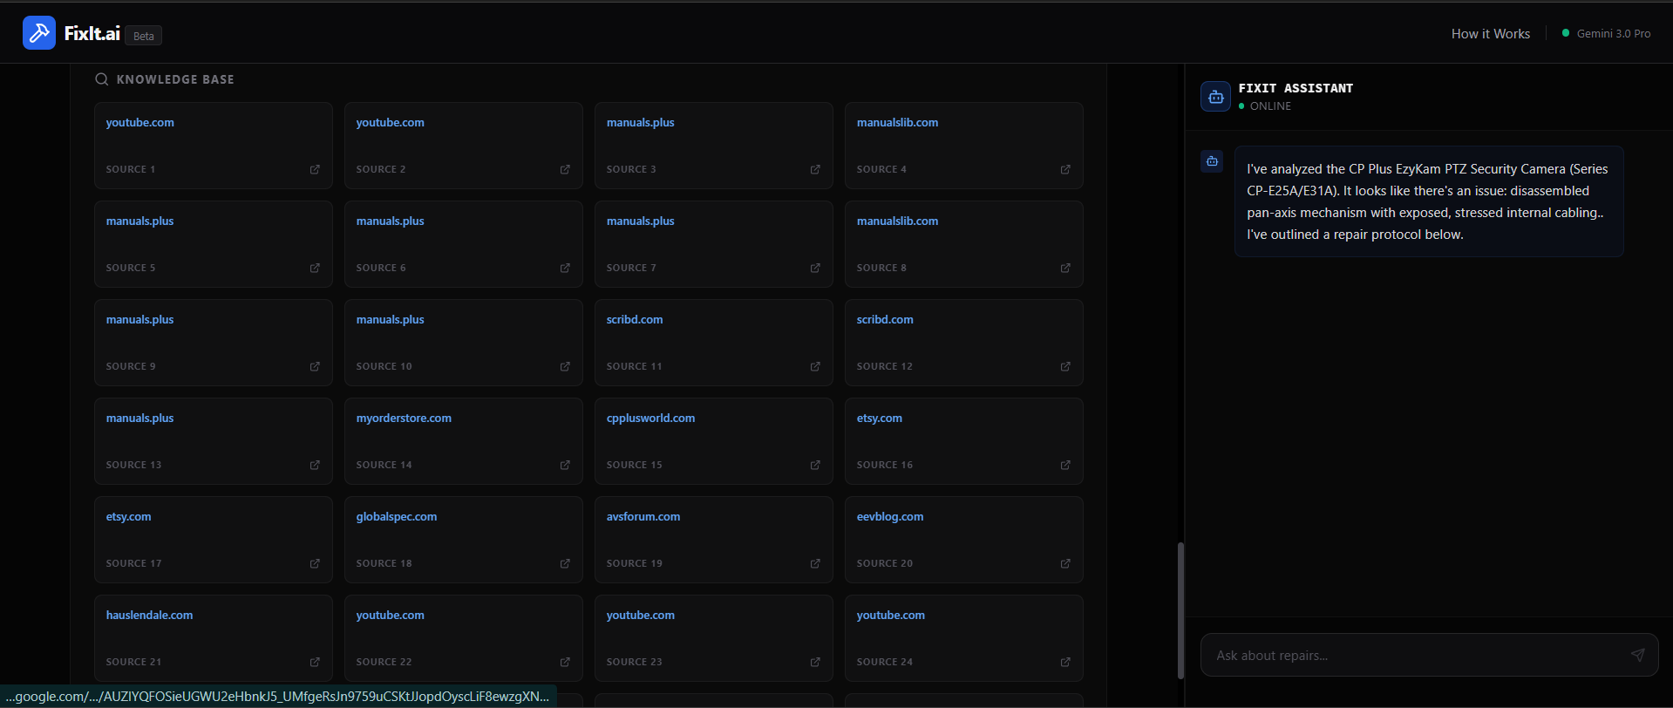Open the scribd.com link in Source 12

[885, 320]
